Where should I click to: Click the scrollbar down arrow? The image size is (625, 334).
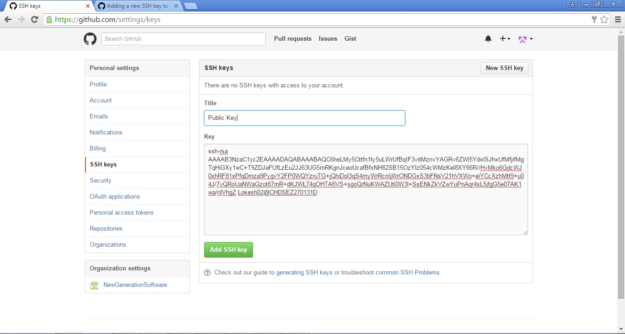click(x=621, y=329)
